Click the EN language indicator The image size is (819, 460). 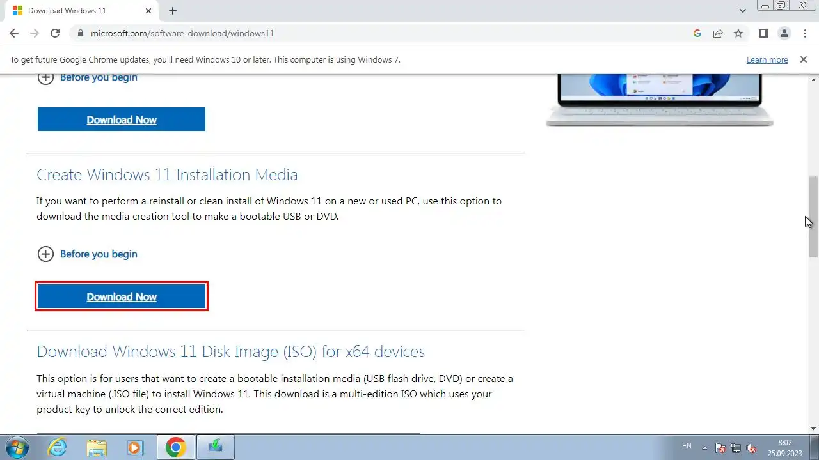[687, 446]
